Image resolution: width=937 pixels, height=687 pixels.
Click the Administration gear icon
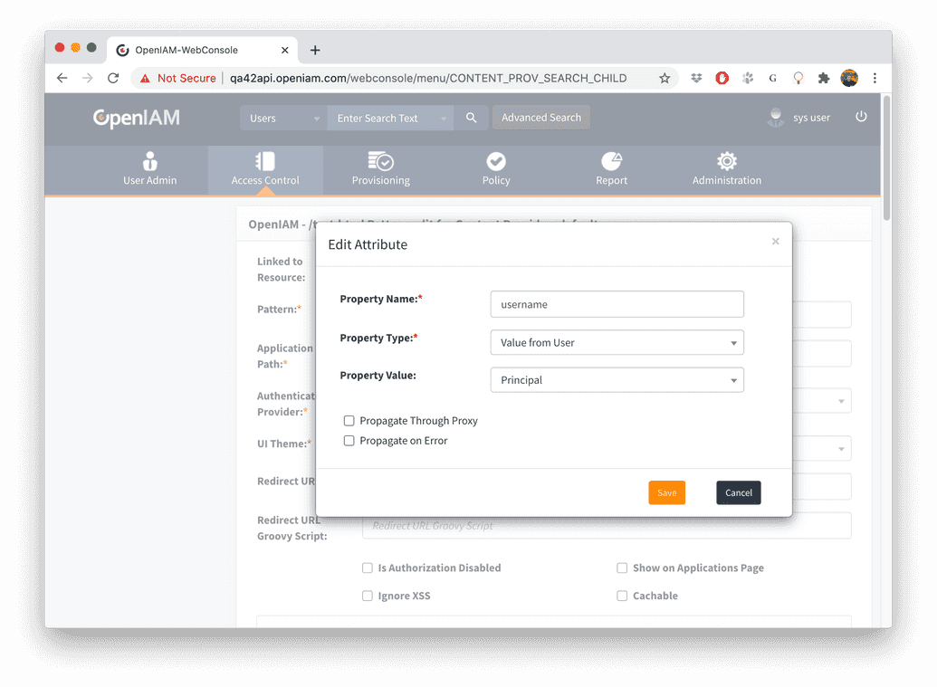(x=726, y=163)
